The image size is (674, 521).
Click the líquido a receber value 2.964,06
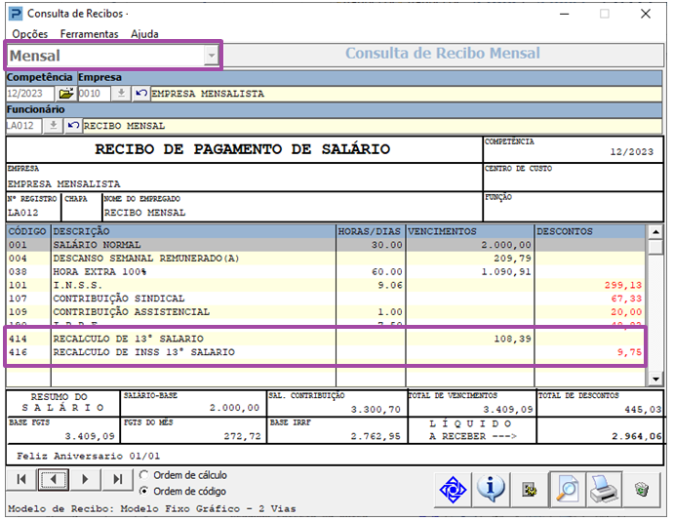coord(637,436)
